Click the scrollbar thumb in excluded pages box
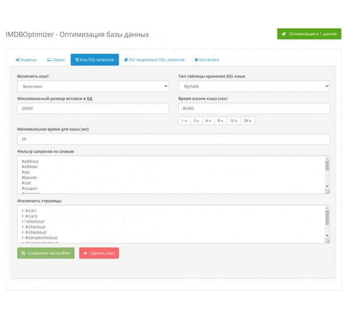This screenshot has height=318, width=343. click(327, 218)
